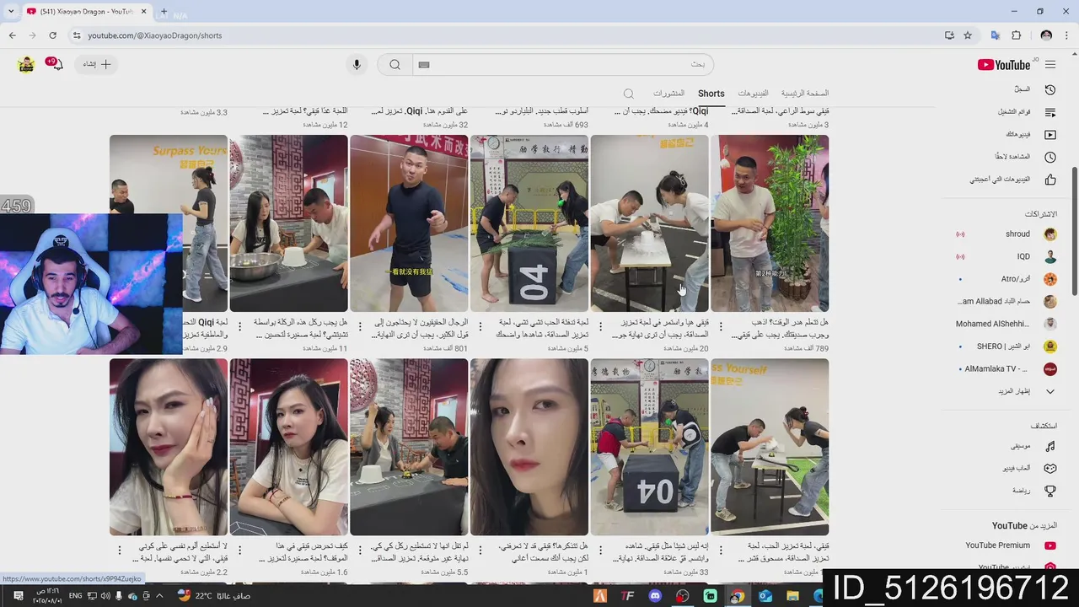Image resolution: width=1079 pixels, height=607 pixels.
Task: Switch to الفيديوهات channel tab
Action: [753, 94]
